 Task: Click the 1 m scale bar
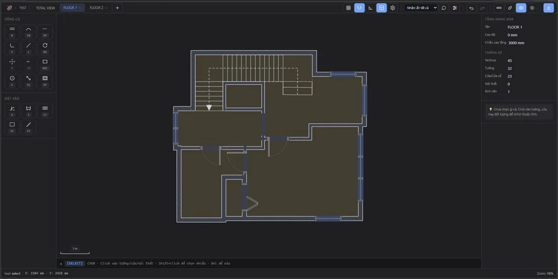click(75, 250)
